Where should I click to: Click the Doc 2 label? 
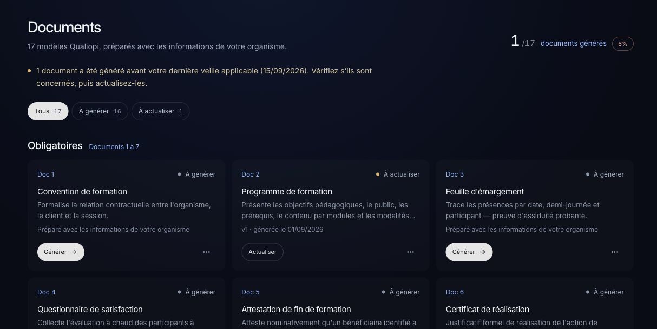(x=251, y=174)
